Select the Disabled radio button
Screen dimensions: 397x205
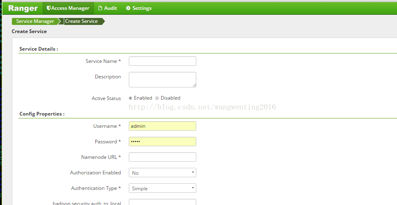(x=157, y=98)
